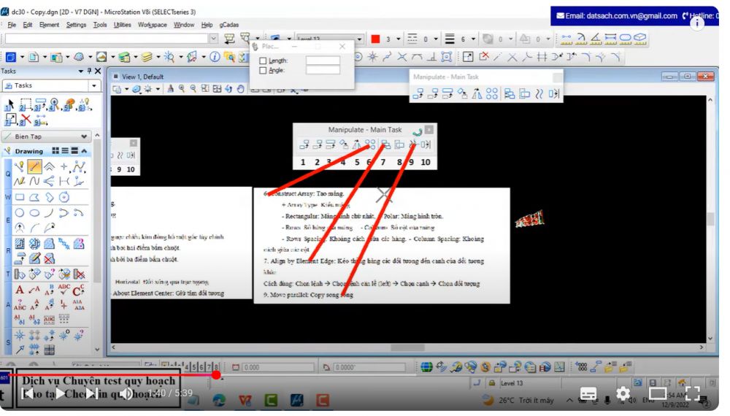Image resolution: width=730 pixels, height=416 pixels.
Task: Enable the Angle checkbox
Action: (263, 71)
